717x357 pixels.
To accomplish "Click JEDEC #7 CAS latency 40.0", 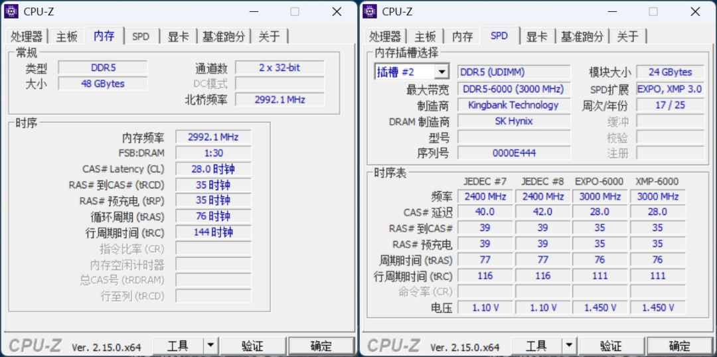I will (x=485, y=212).
